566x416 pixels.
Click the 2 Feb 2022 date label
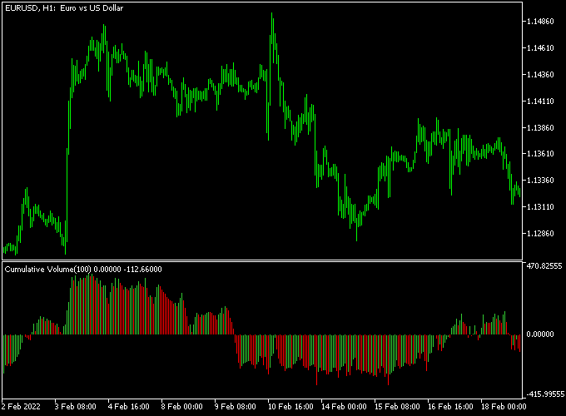pos(22,407)
